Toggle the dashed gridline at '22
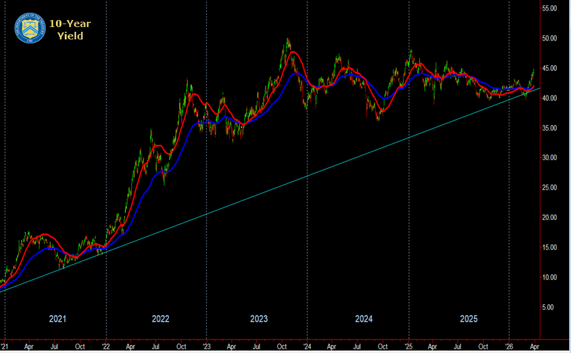Screen dimensions: 571x353 tap(105, 176)
